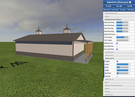Switch to Look Inside view
Viewport: 135px width, 97px height.
click(115, 10)
